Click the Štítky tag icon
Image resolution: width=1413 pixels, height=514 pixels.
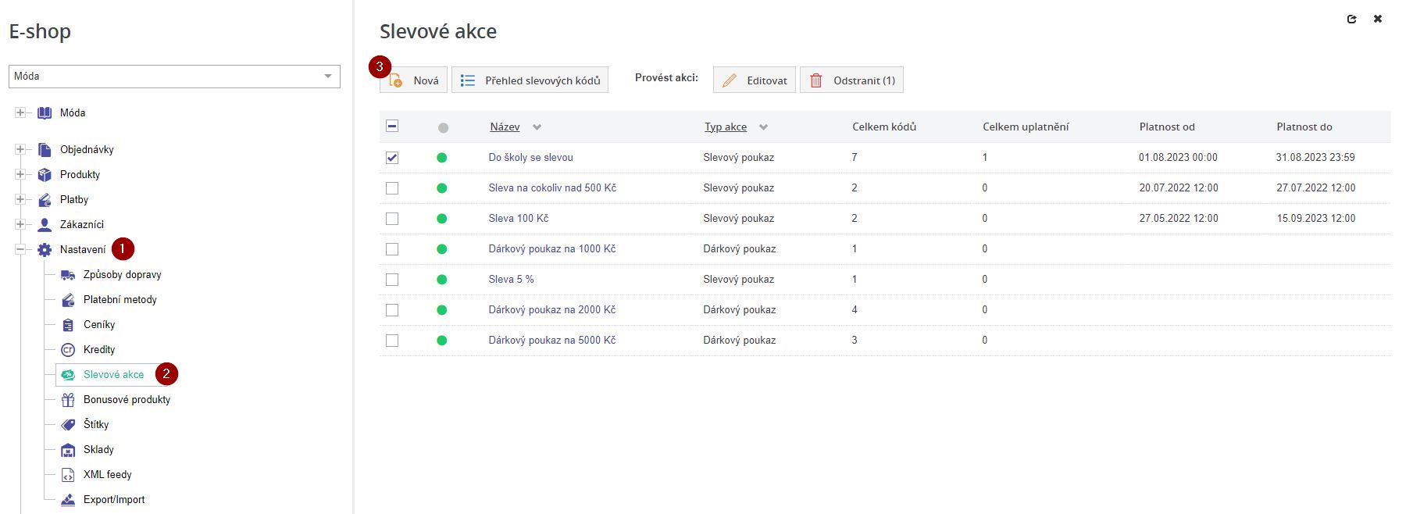click(x=68, y=424)
